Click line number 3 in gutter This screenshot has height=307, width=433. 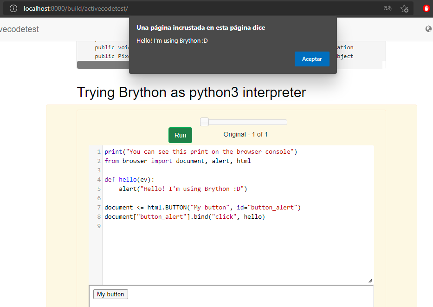point(99,170)
